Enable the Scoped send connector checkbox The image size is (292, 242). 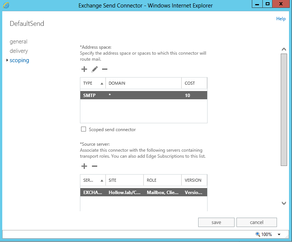(x=83, y=130)
